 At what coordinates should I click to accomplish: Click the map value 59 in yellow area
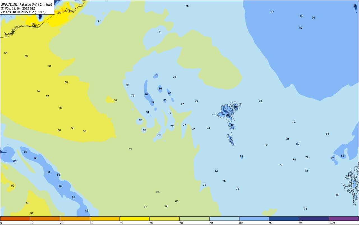pyautogui.click(x=13, y=185)
